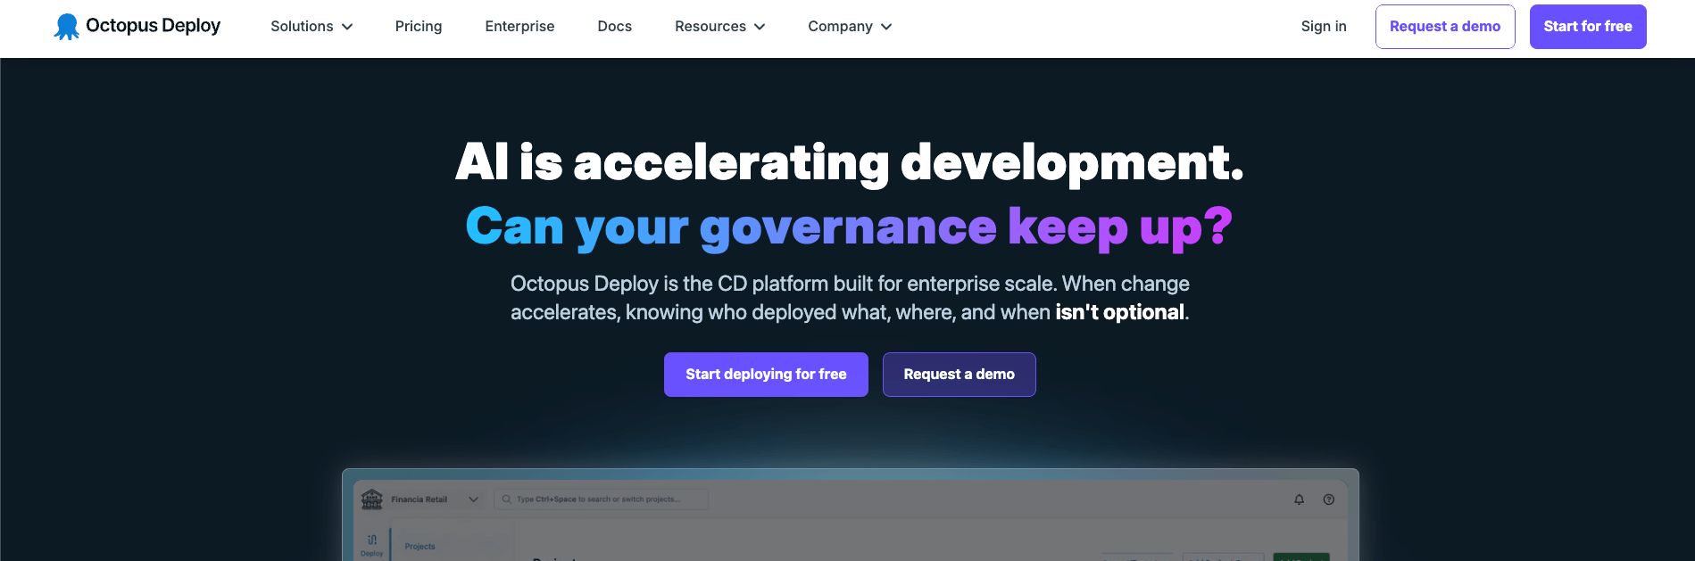Open the Enterprise nav item
This screenshot has height=561, width=1695.
(x=519, y=27)
